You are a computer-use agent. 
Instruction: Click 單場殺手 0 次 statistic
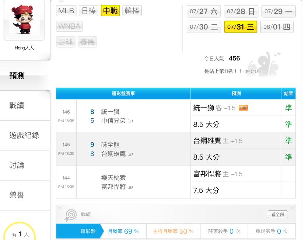[271, 231]
